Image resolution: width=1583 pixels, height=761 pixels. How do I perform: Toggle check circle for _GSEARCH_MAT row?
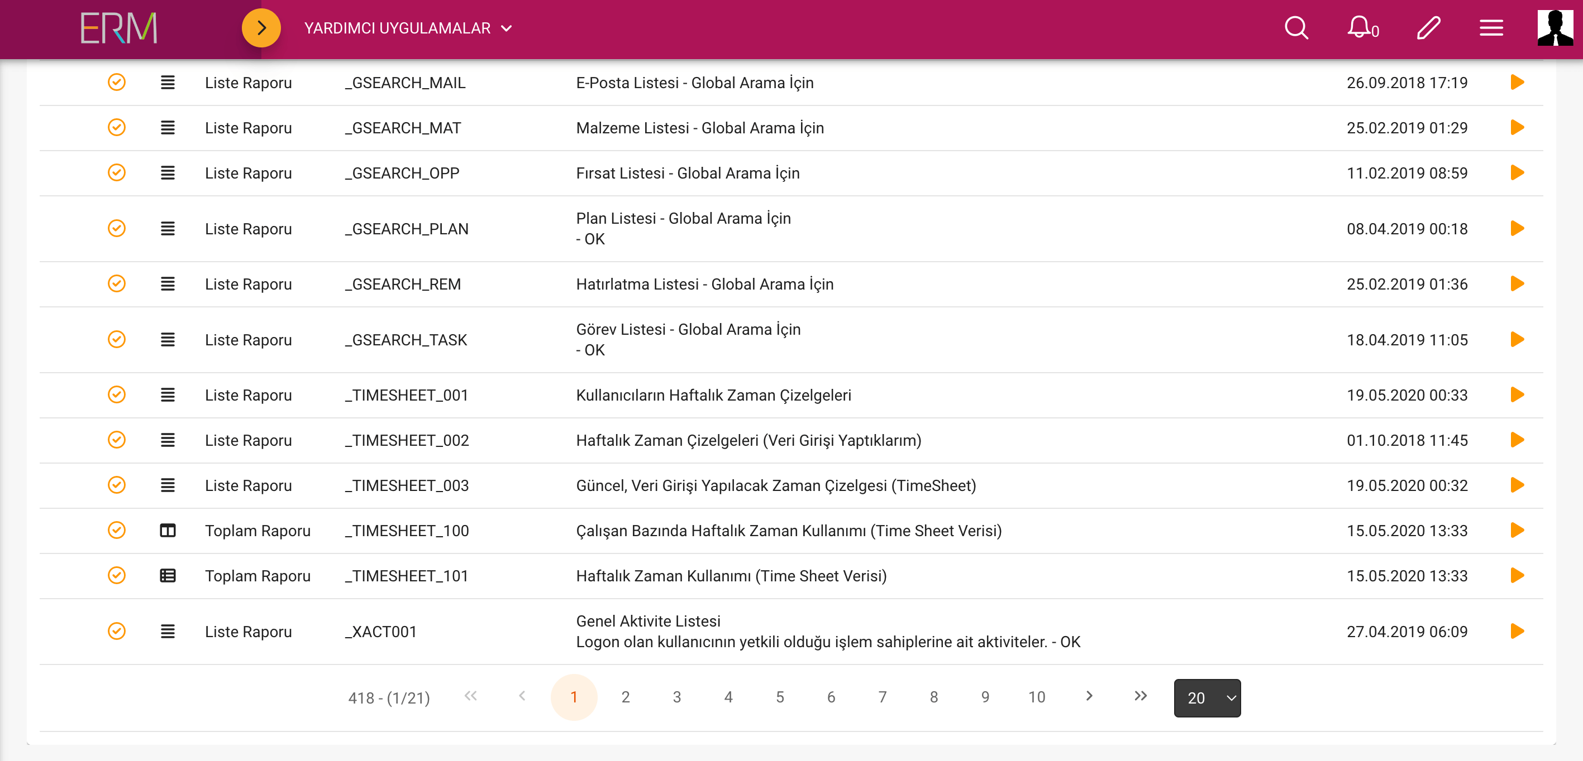click(117, 128)
